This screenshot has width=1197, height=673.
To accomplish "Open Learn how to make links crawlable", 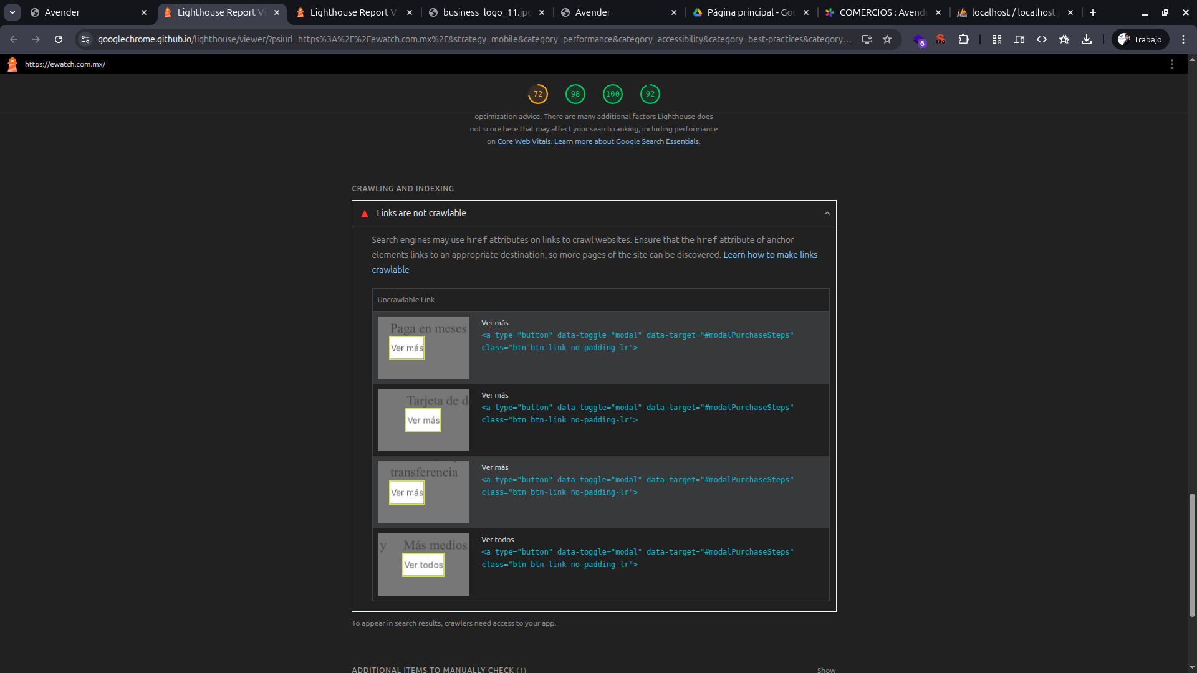I will pos(769,255).
